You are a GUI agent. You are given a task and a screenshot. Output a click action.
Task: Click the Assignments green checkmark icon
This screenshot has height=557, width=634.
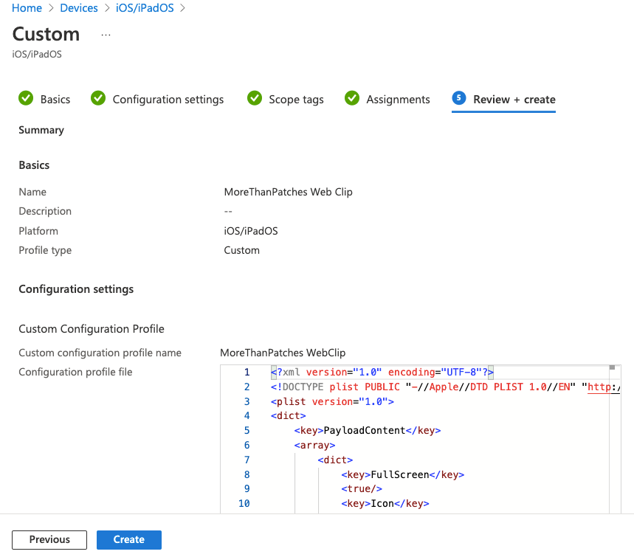click(x=352, y=99)
